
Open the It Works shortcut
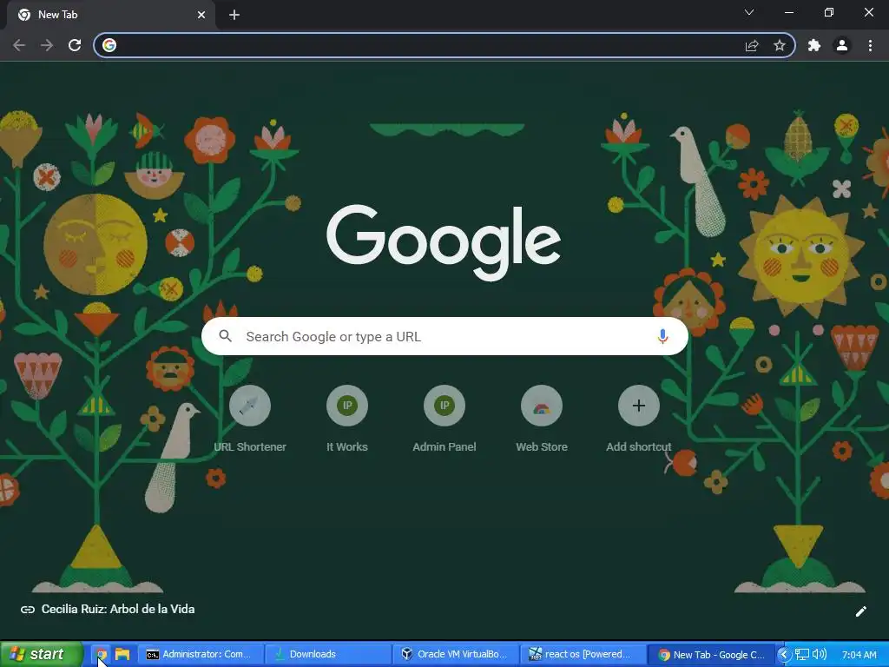click(347, 419)
